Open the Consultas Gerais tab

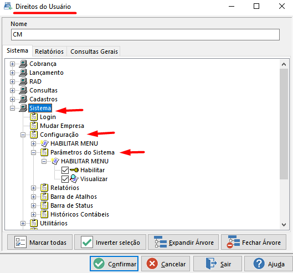coord(94,51)
